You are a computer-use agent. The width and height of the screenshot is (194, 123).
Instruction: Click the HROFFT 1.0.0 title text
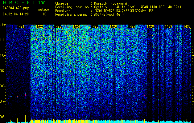tap(24, 2)
